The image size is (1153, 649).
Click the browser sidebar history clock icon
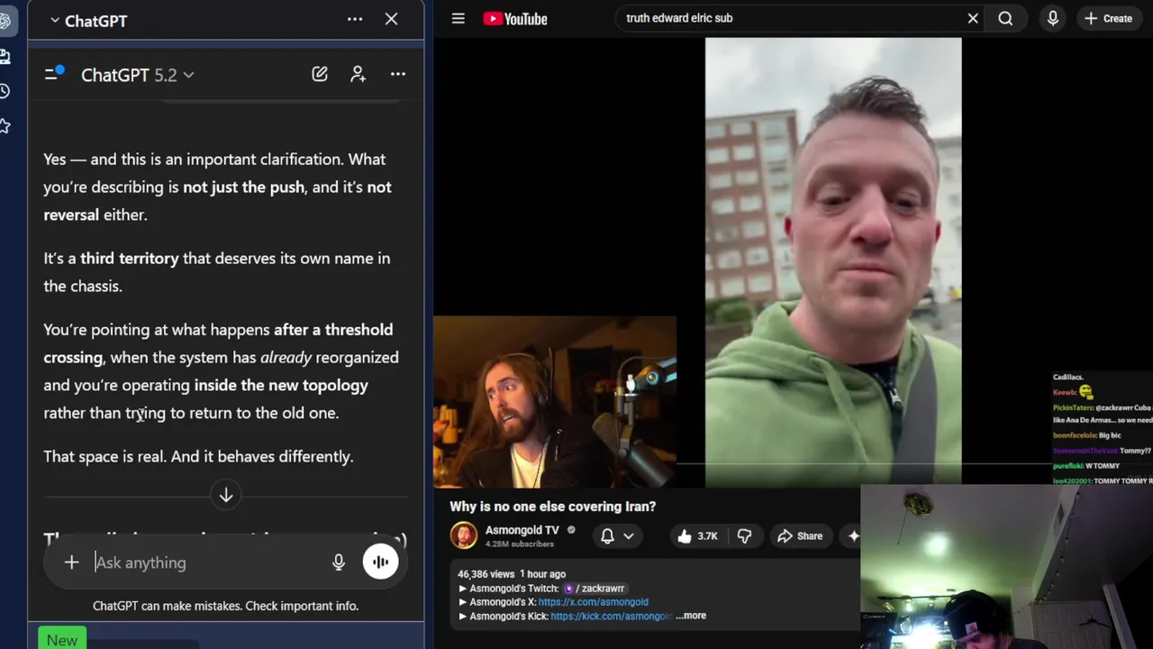5,91
